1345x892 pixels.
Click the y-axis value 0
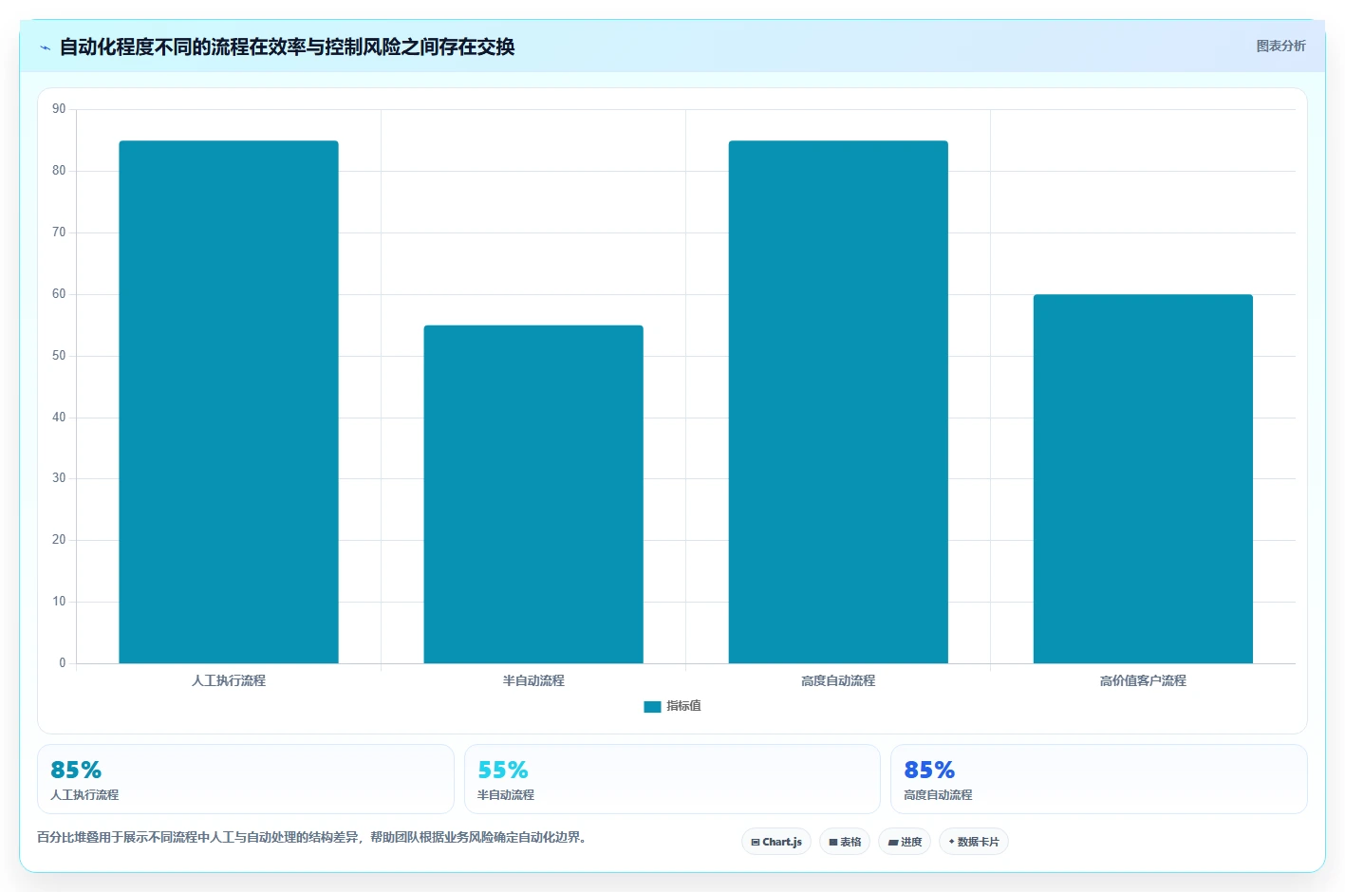[63, 663]
